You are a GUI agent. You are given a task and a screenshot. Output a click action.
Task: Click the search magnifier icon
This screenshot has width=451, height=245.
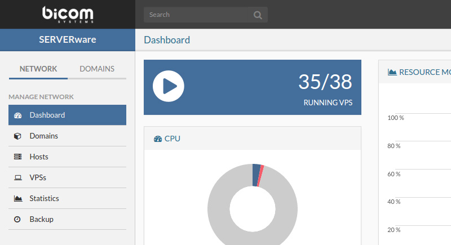[x=258, y=15]
